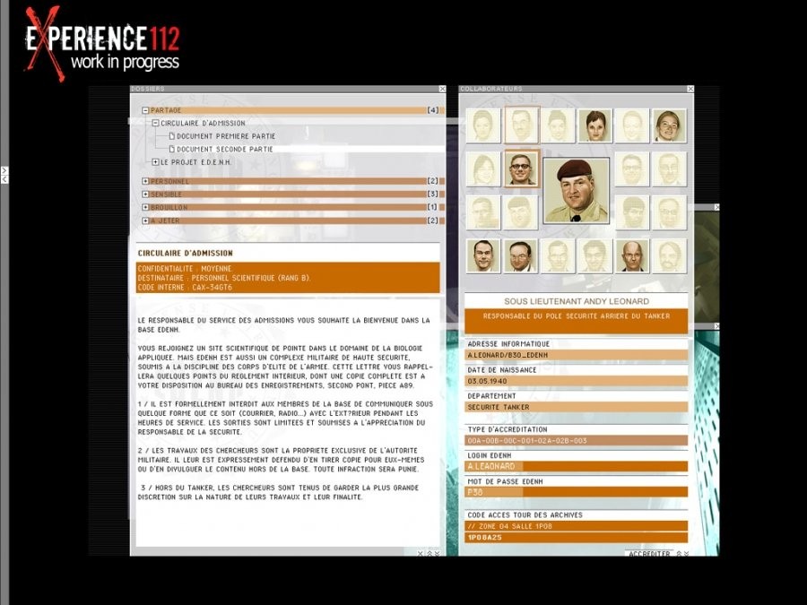Expand the SENSIBLE folder
This screenshot has height=605, width=807.
(x=145, y=194)
